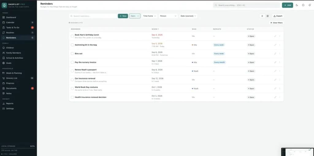Click the pencil icon for Bins out

(275, 54)
